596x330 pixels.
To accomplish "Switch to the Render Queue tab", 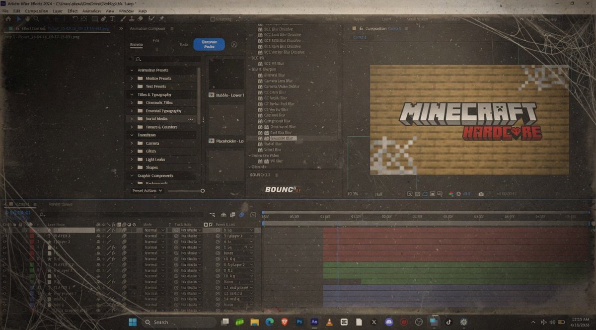I will click(60, 204).
